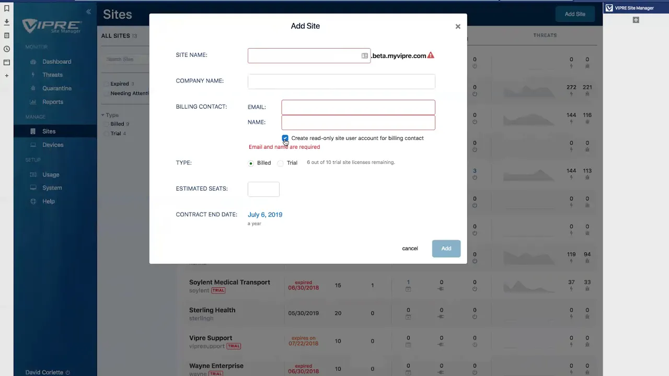The image size is (669, 376).
Task: Toggle the Expired filter checkbox
Action: 106,84
